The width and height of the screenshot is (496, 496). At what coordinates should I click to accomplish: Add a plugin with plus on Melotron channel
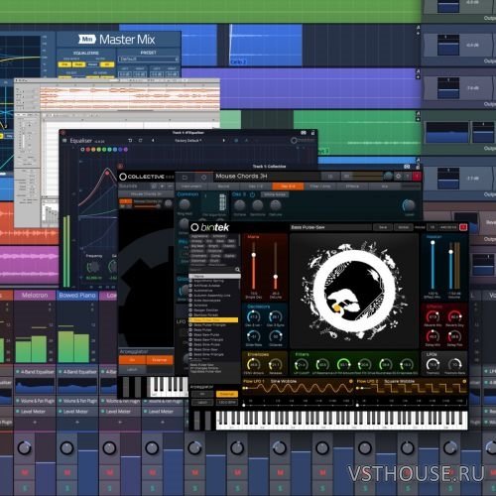click(35, 423)
